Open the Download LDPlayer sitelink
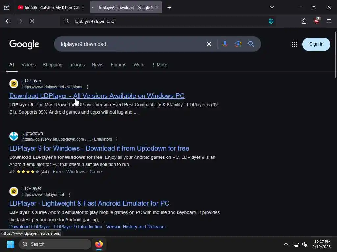The image size is (337, 252). pos(29,227)
